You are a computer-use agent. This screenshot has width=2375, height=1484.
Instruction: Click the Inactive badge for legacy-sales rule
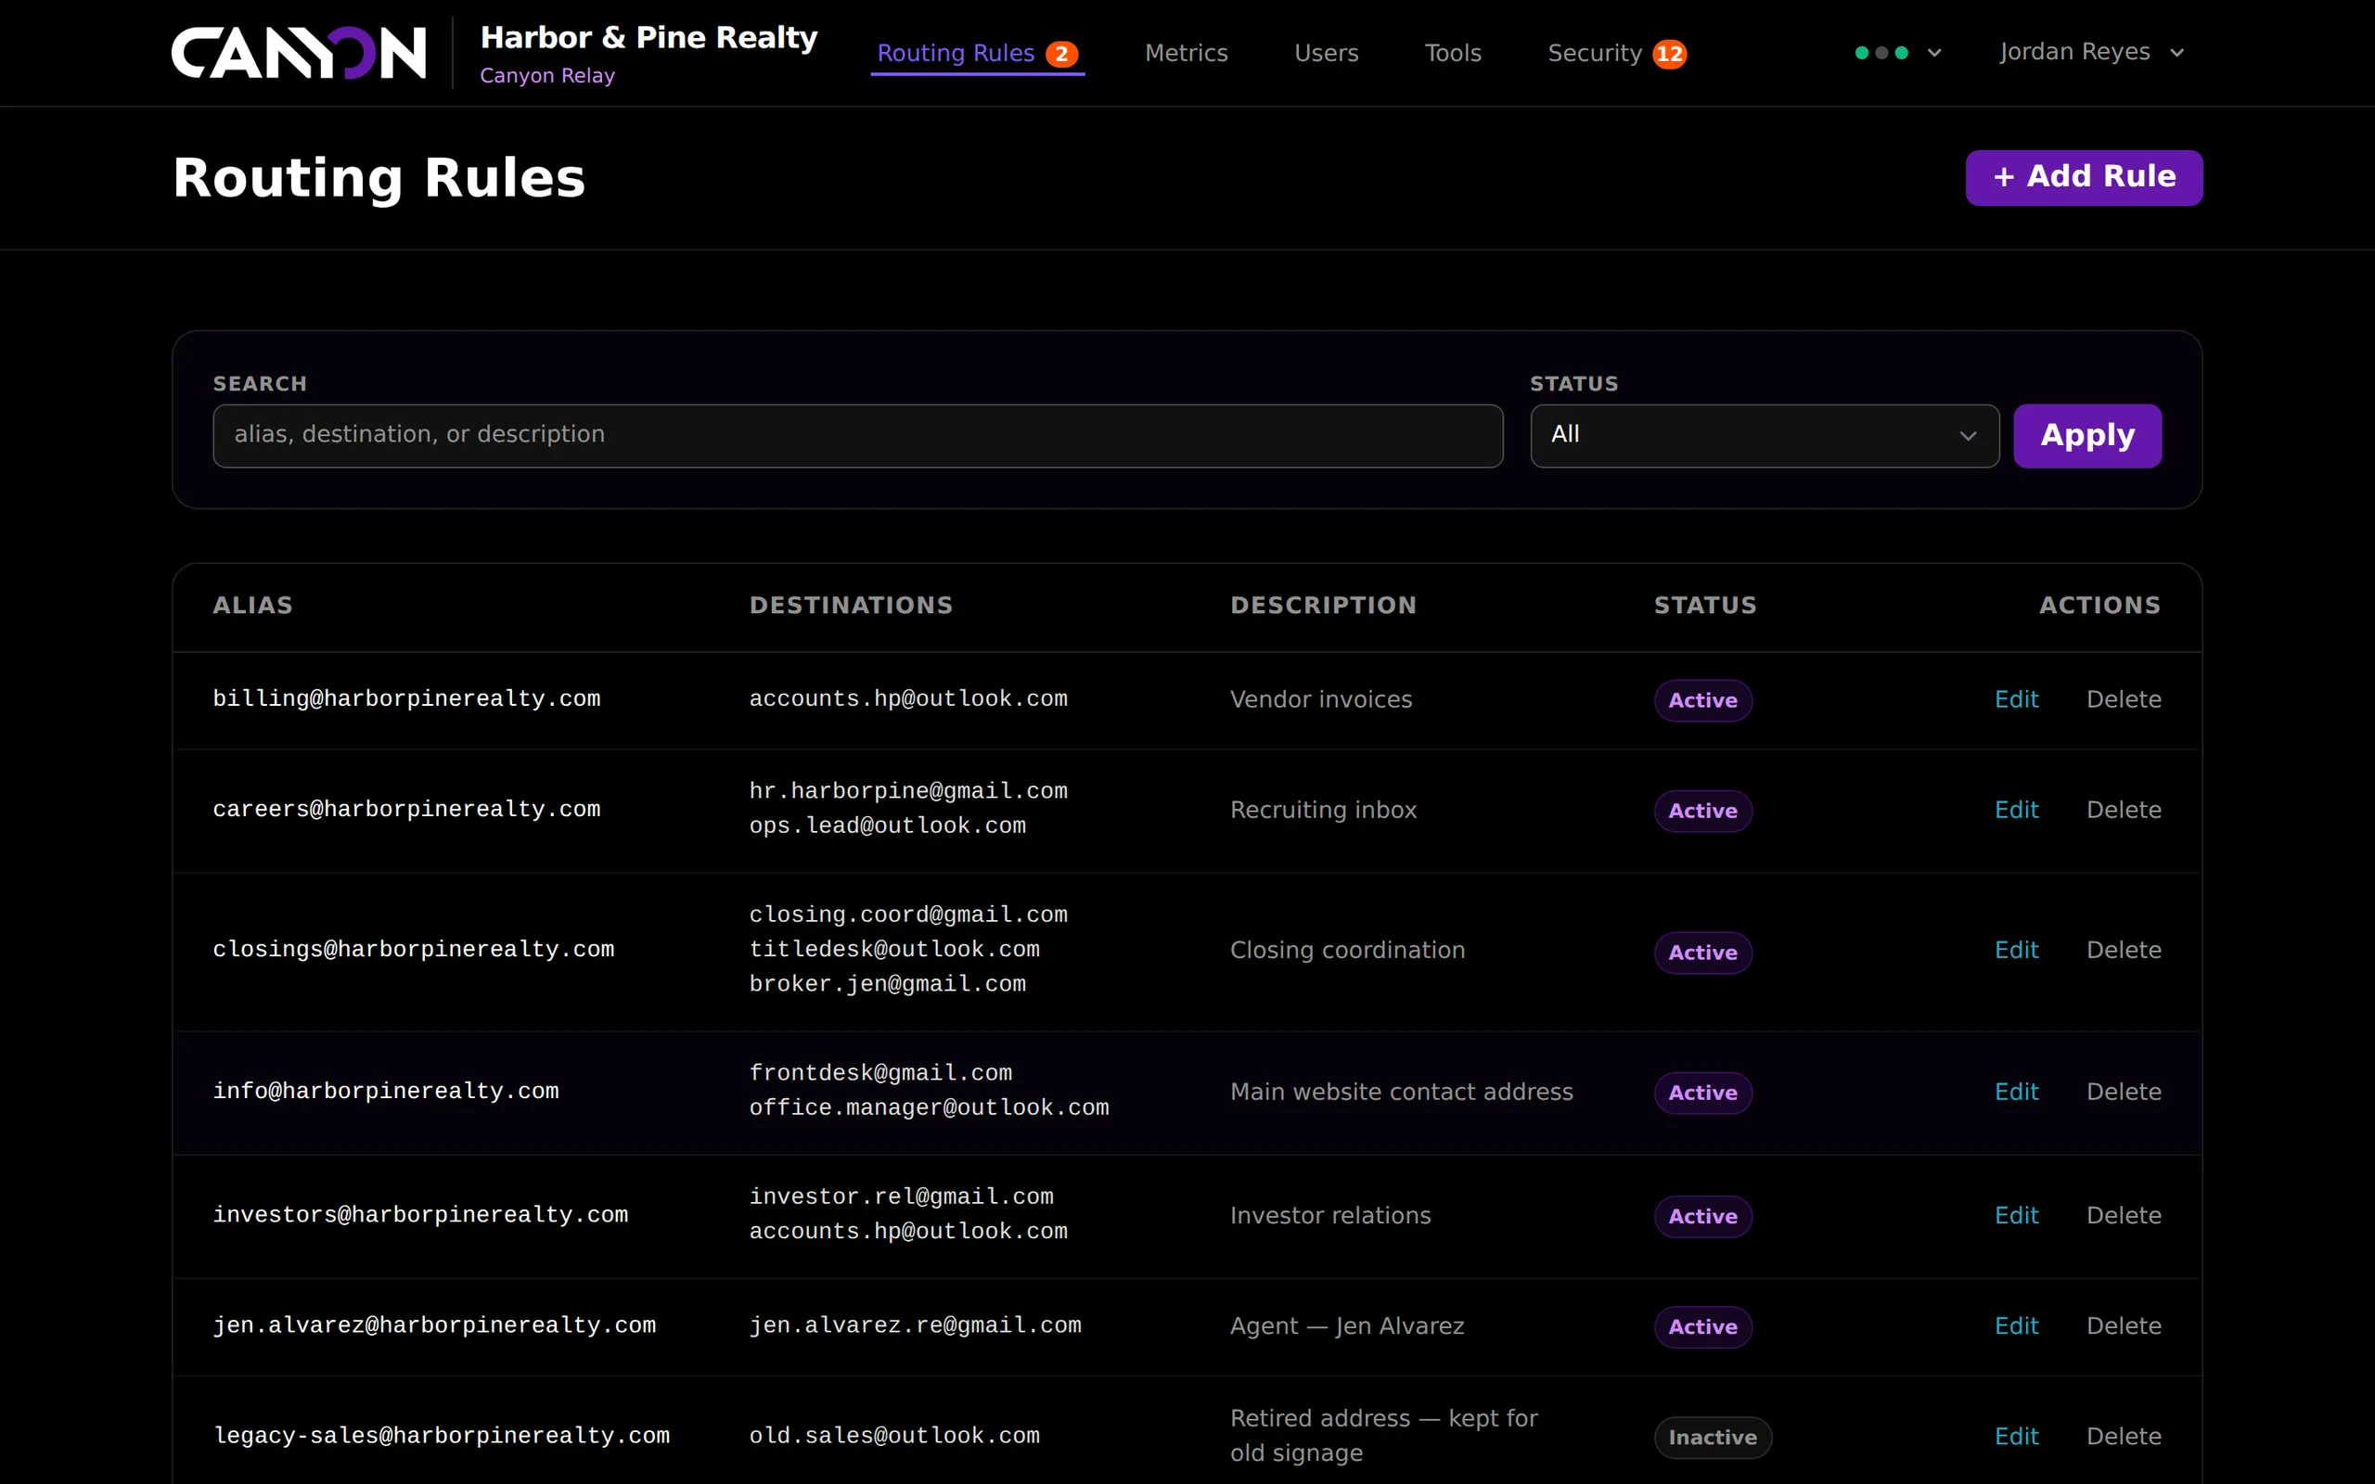click(1713, 1438)
